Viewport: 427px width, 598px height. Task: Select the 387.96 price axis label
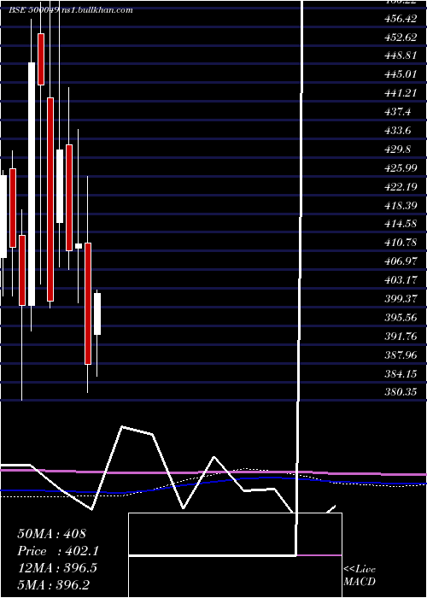(x=401, y=355)
